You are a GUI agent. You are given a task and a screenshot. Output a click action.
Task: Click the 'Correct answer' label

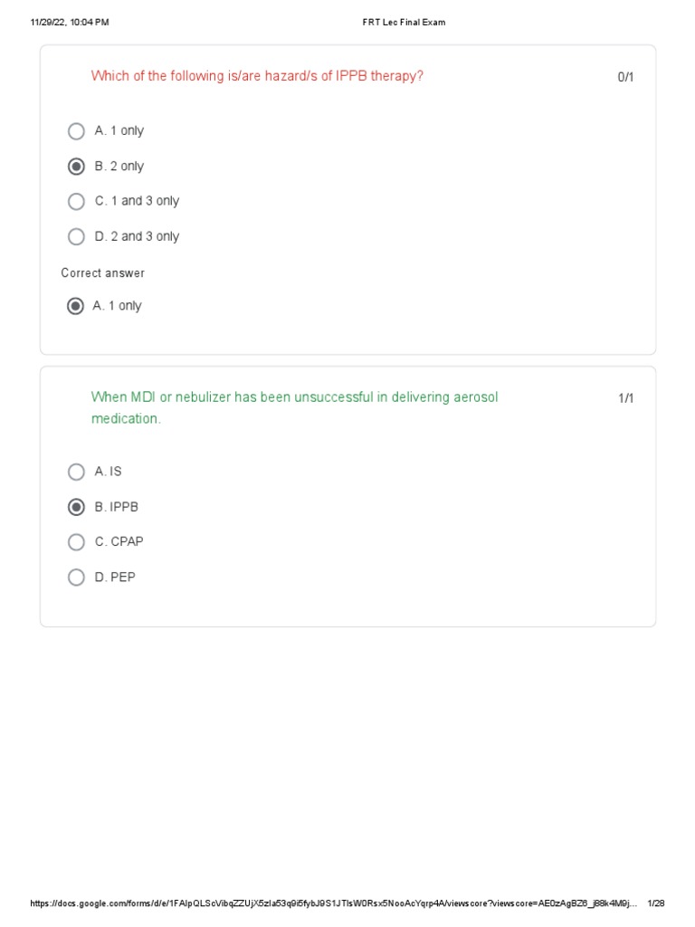pyautogui.click(x=102, y=273)
